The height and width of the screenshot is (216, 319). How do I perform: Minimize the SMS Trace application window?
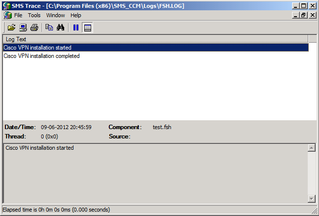coord(295,6)
